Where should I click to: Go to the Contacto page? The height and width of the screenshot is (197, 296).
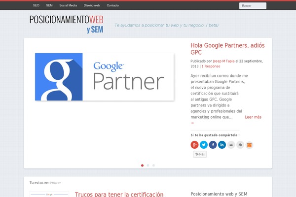click(x=112, y=5)
